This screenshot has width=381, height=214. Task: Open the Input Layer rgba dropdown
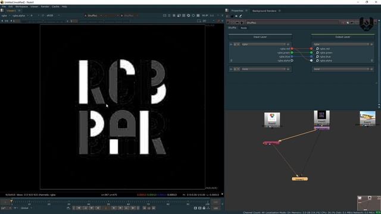(263, 45)
